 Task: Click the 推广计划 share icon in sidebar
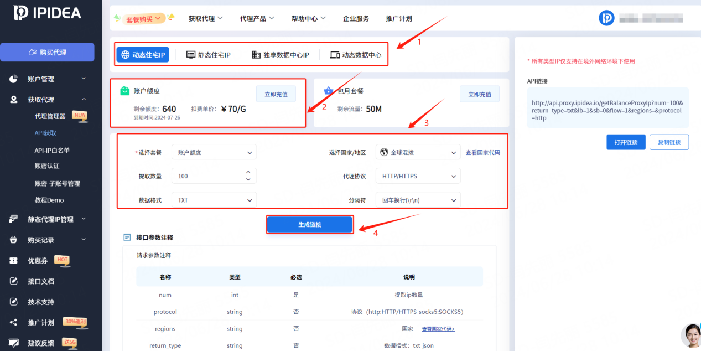click(x=14, y=323)
